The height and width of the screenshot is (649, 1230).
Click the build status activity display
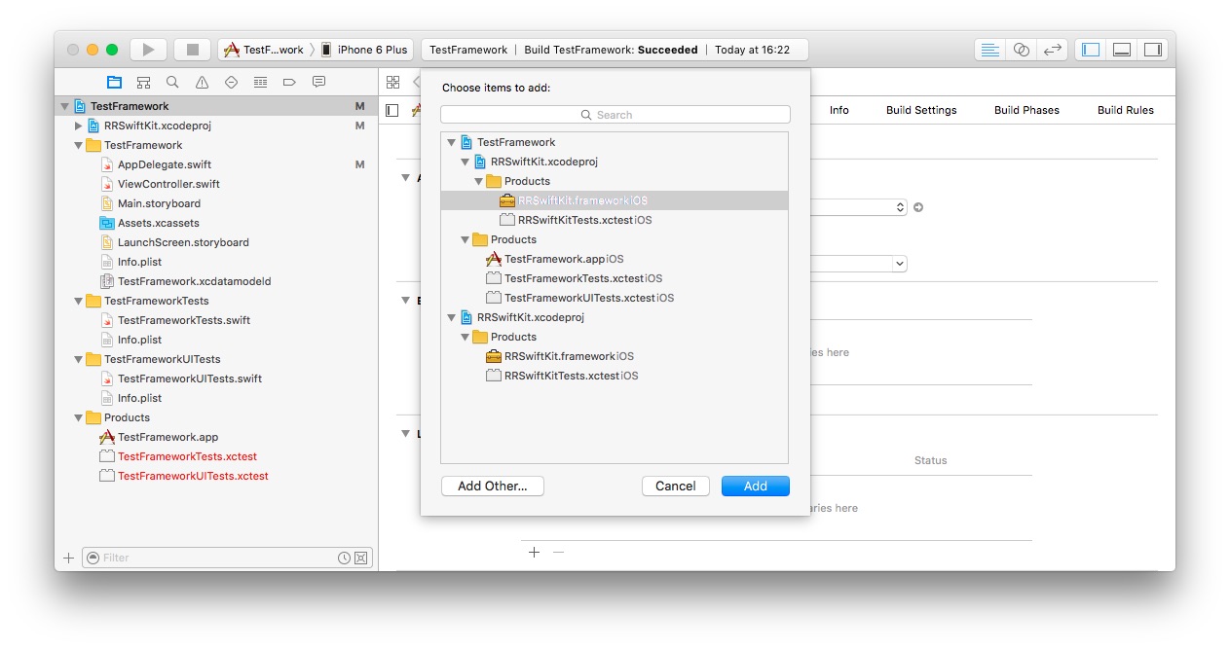615,50
